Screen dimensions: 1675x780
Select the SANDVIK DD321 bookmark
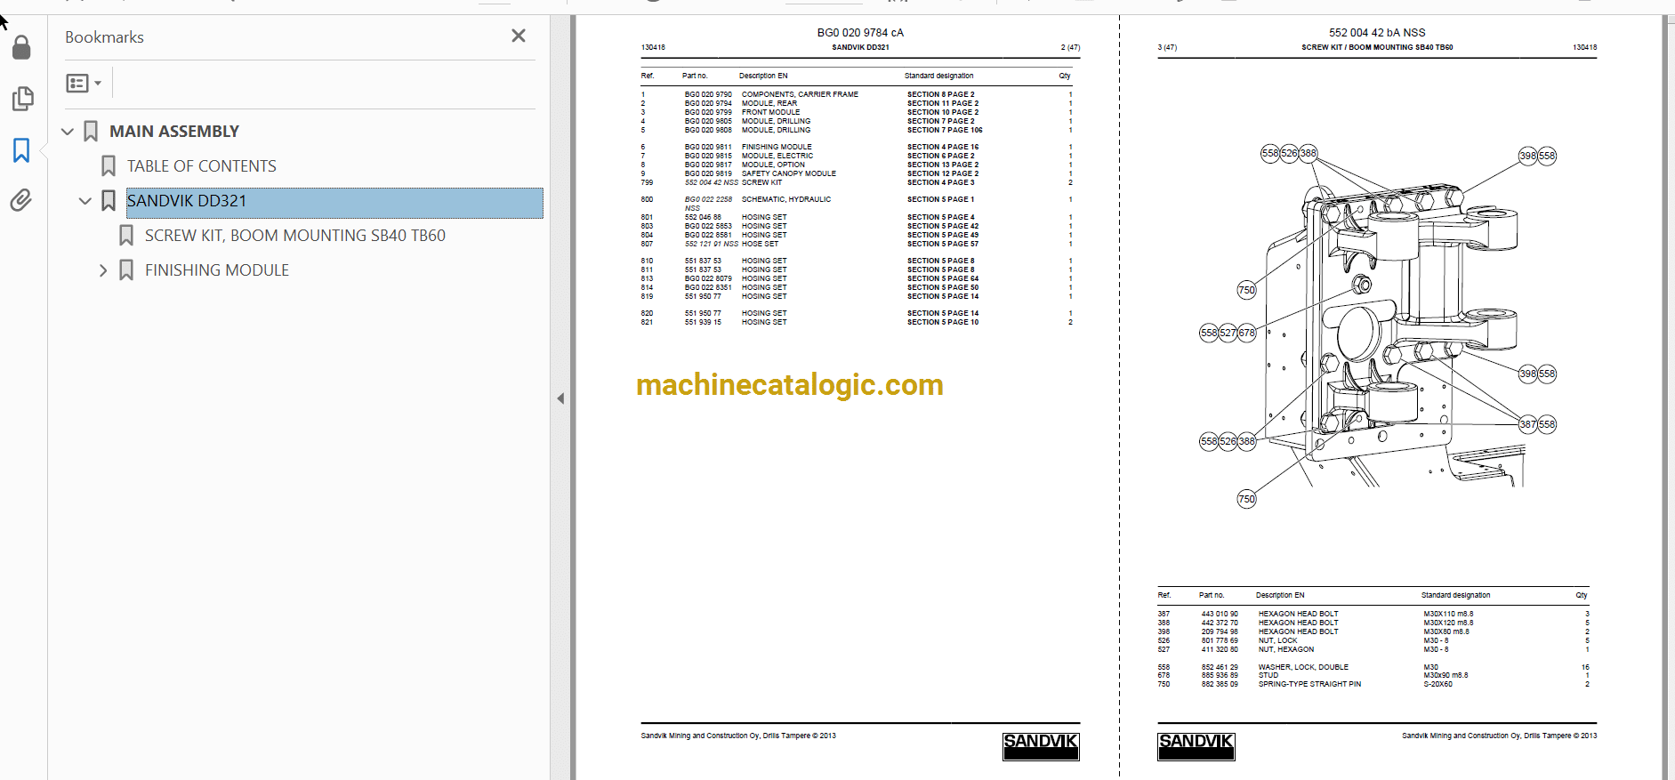[x=334, y=201]
